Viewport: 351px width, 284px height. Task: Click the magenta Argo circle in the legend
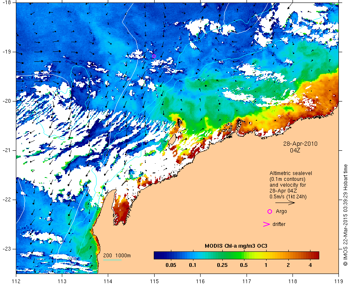pyautogui.click(x=270, y=211)
